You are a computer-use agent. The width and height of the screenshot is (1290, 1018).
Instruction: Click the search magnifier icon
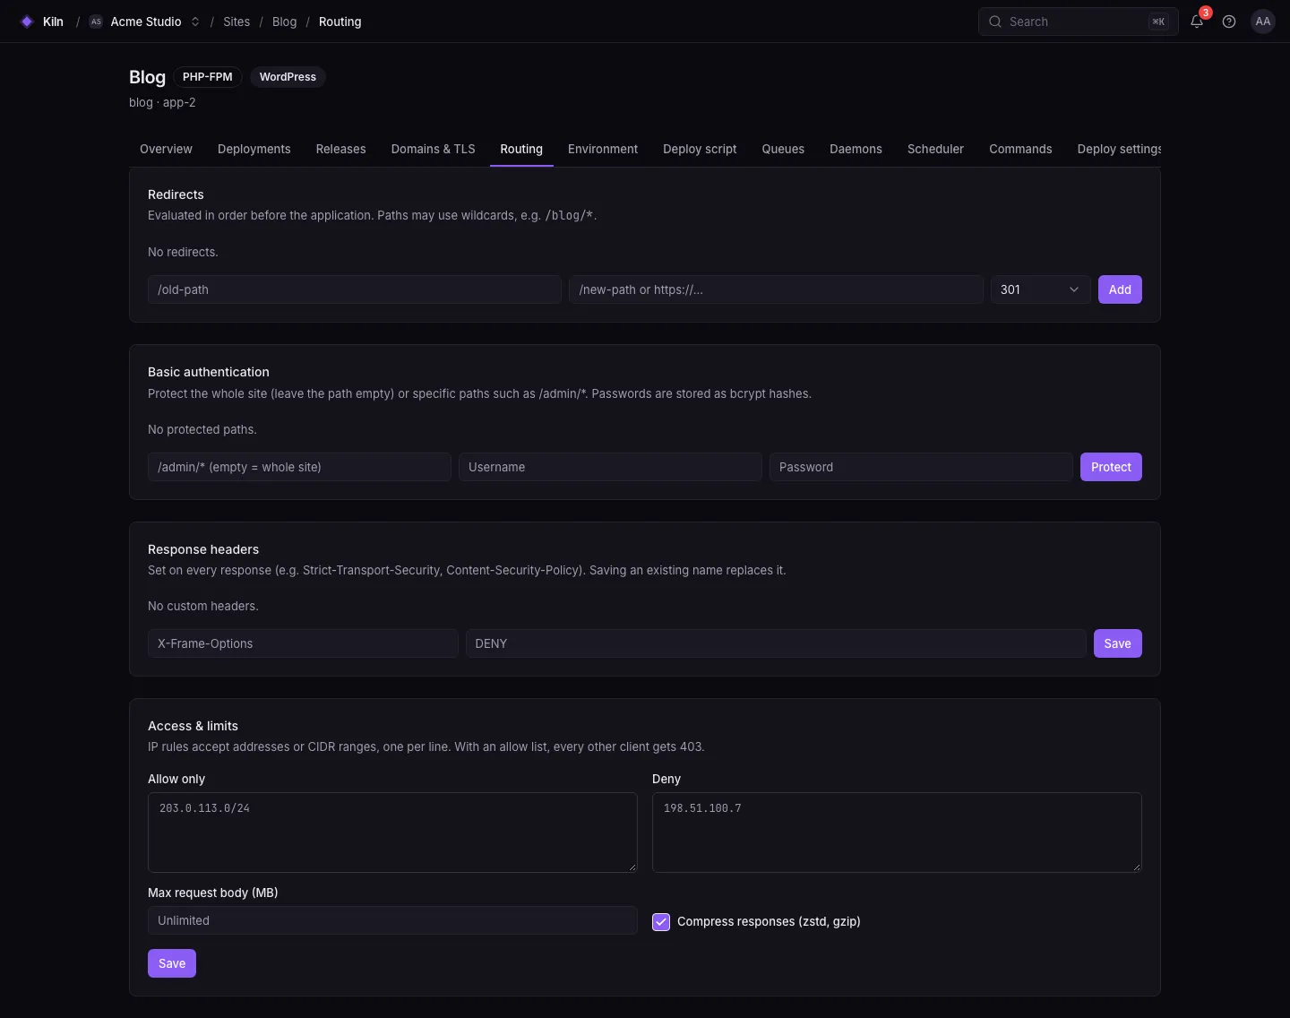995,22
